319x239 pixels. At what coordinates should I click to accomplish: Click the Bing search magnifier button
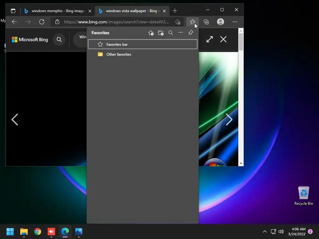pos(59,40)
